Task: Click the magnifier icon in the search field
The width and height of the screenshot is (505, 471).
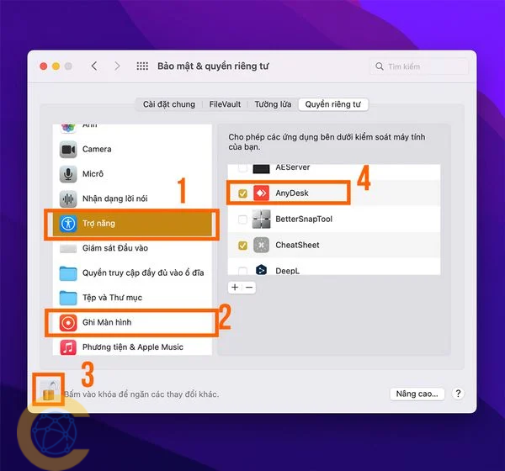Action: (x=380, y=66)
